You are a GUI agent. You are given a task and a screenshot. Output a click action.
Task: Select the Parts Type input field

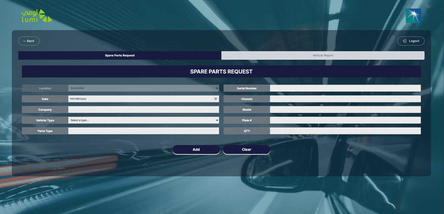(x=144, y=131)
